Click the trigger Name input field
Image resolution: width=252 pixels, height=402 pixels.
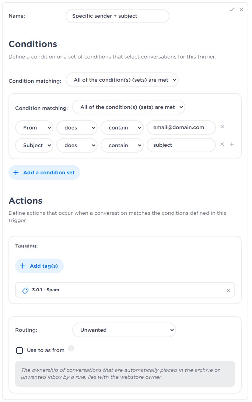[x=117, y=16]
